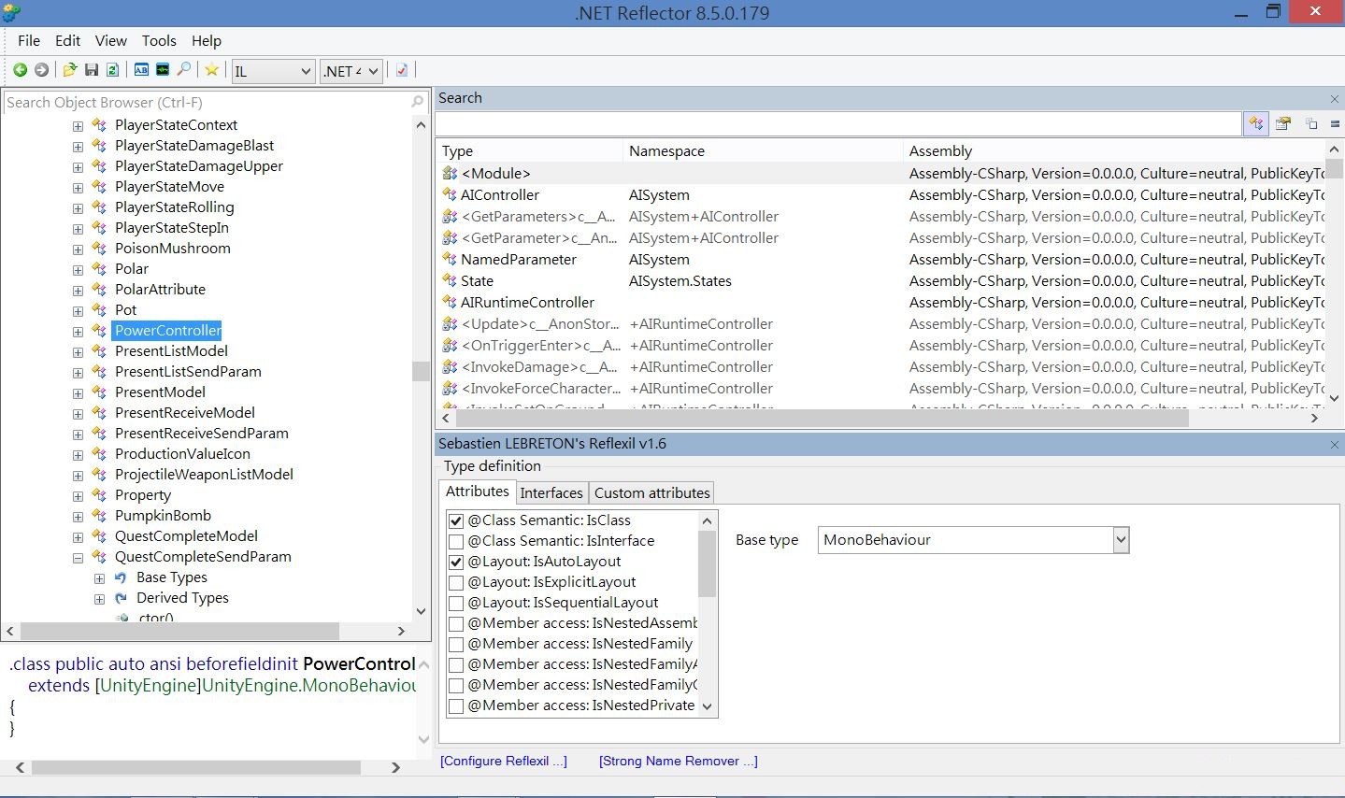The image size is (1345, 798).
Task: Click icon of NamedParameter result
Action: tap(450, 259)
